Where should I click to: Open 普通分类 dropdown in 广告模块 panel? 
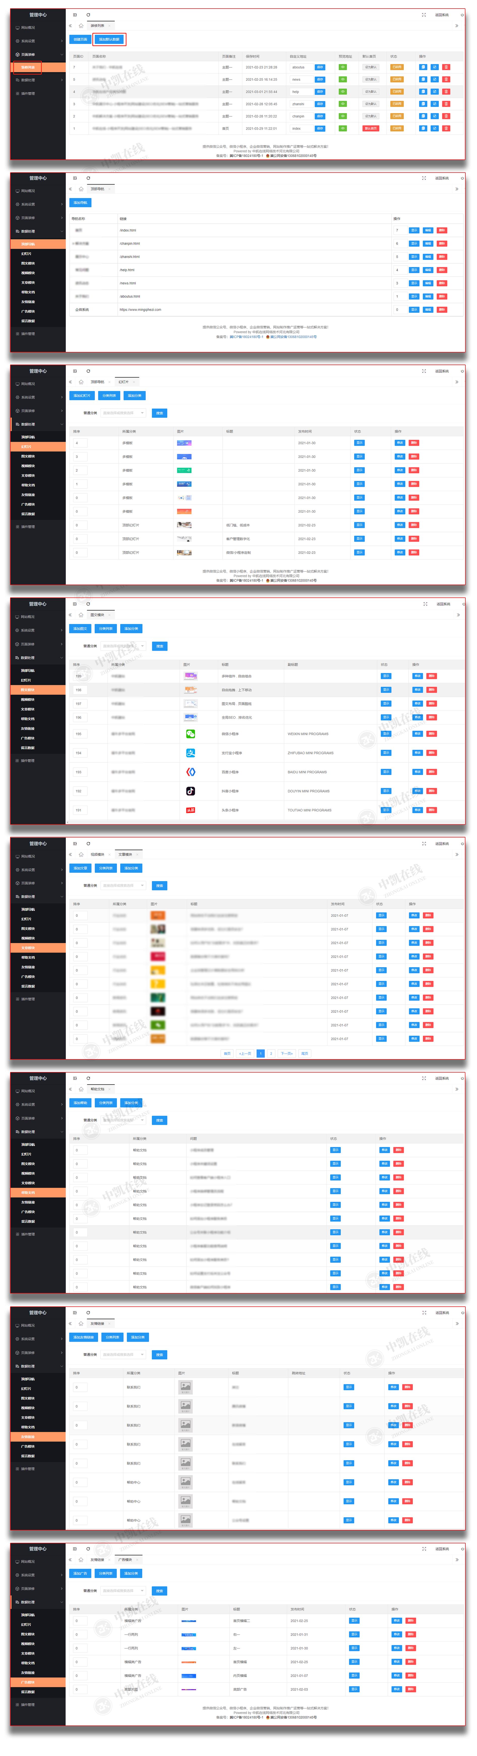pos(123,1591)
